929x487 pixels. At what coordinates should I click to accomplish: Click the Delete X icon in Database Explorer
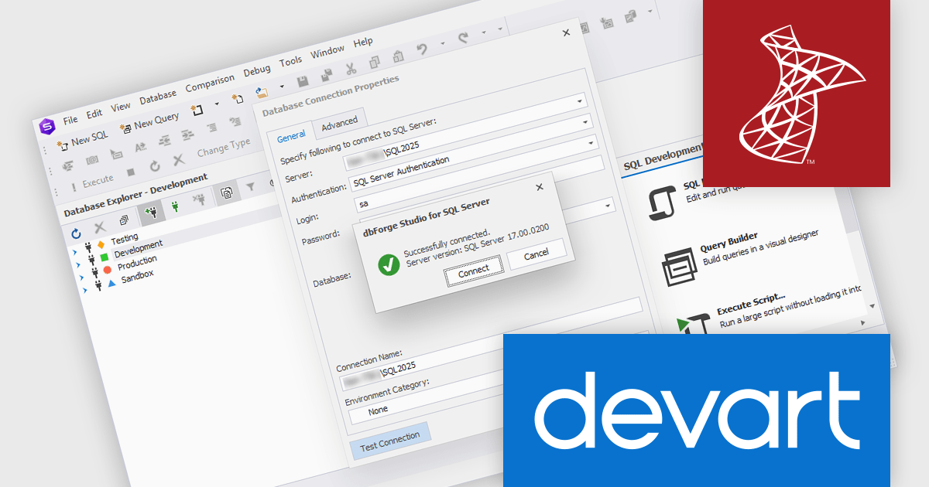pos(100,227)
